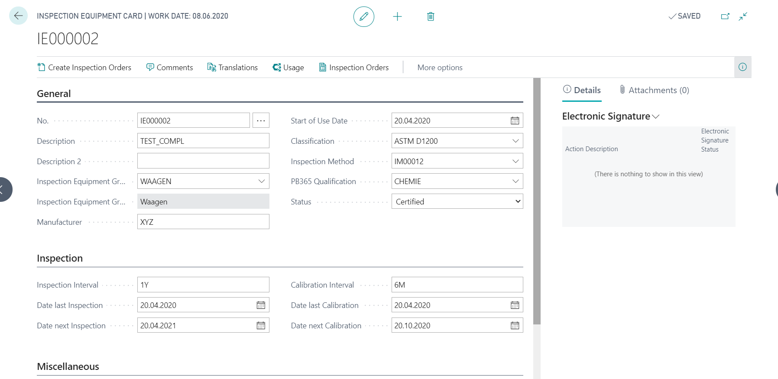Click Create Inspection Orders action
This screenshot has width=778, height=379.
click(x=84, y=68)
